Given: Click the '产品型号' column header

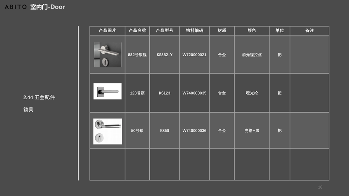Looking at the screenshot, I should (x=164, y=31).
